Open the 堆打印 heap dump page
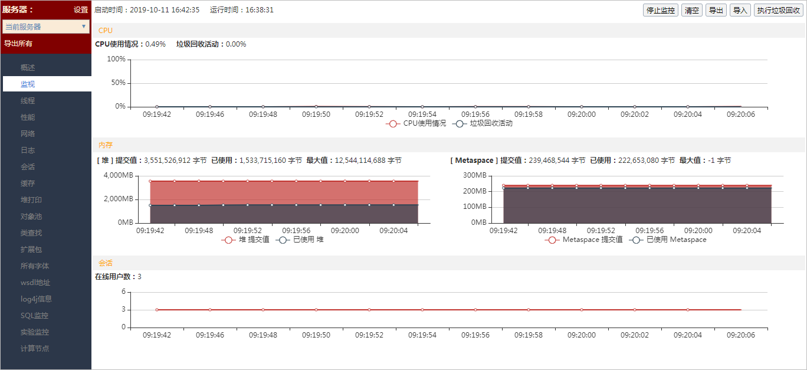 [x=31, y=200]
